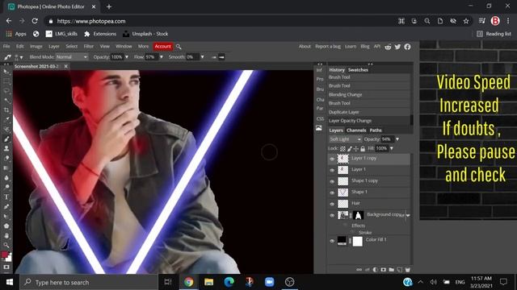Select the Zoom tool in the toolbar
The image size is (517, 290).
[x=6, y=245]
